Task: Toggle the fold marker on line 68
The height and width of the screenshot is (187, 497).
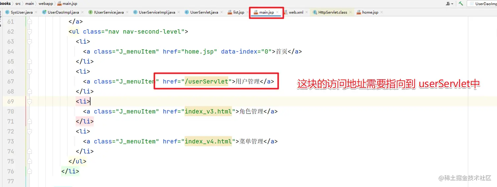Action: click(x=30, y=91)
